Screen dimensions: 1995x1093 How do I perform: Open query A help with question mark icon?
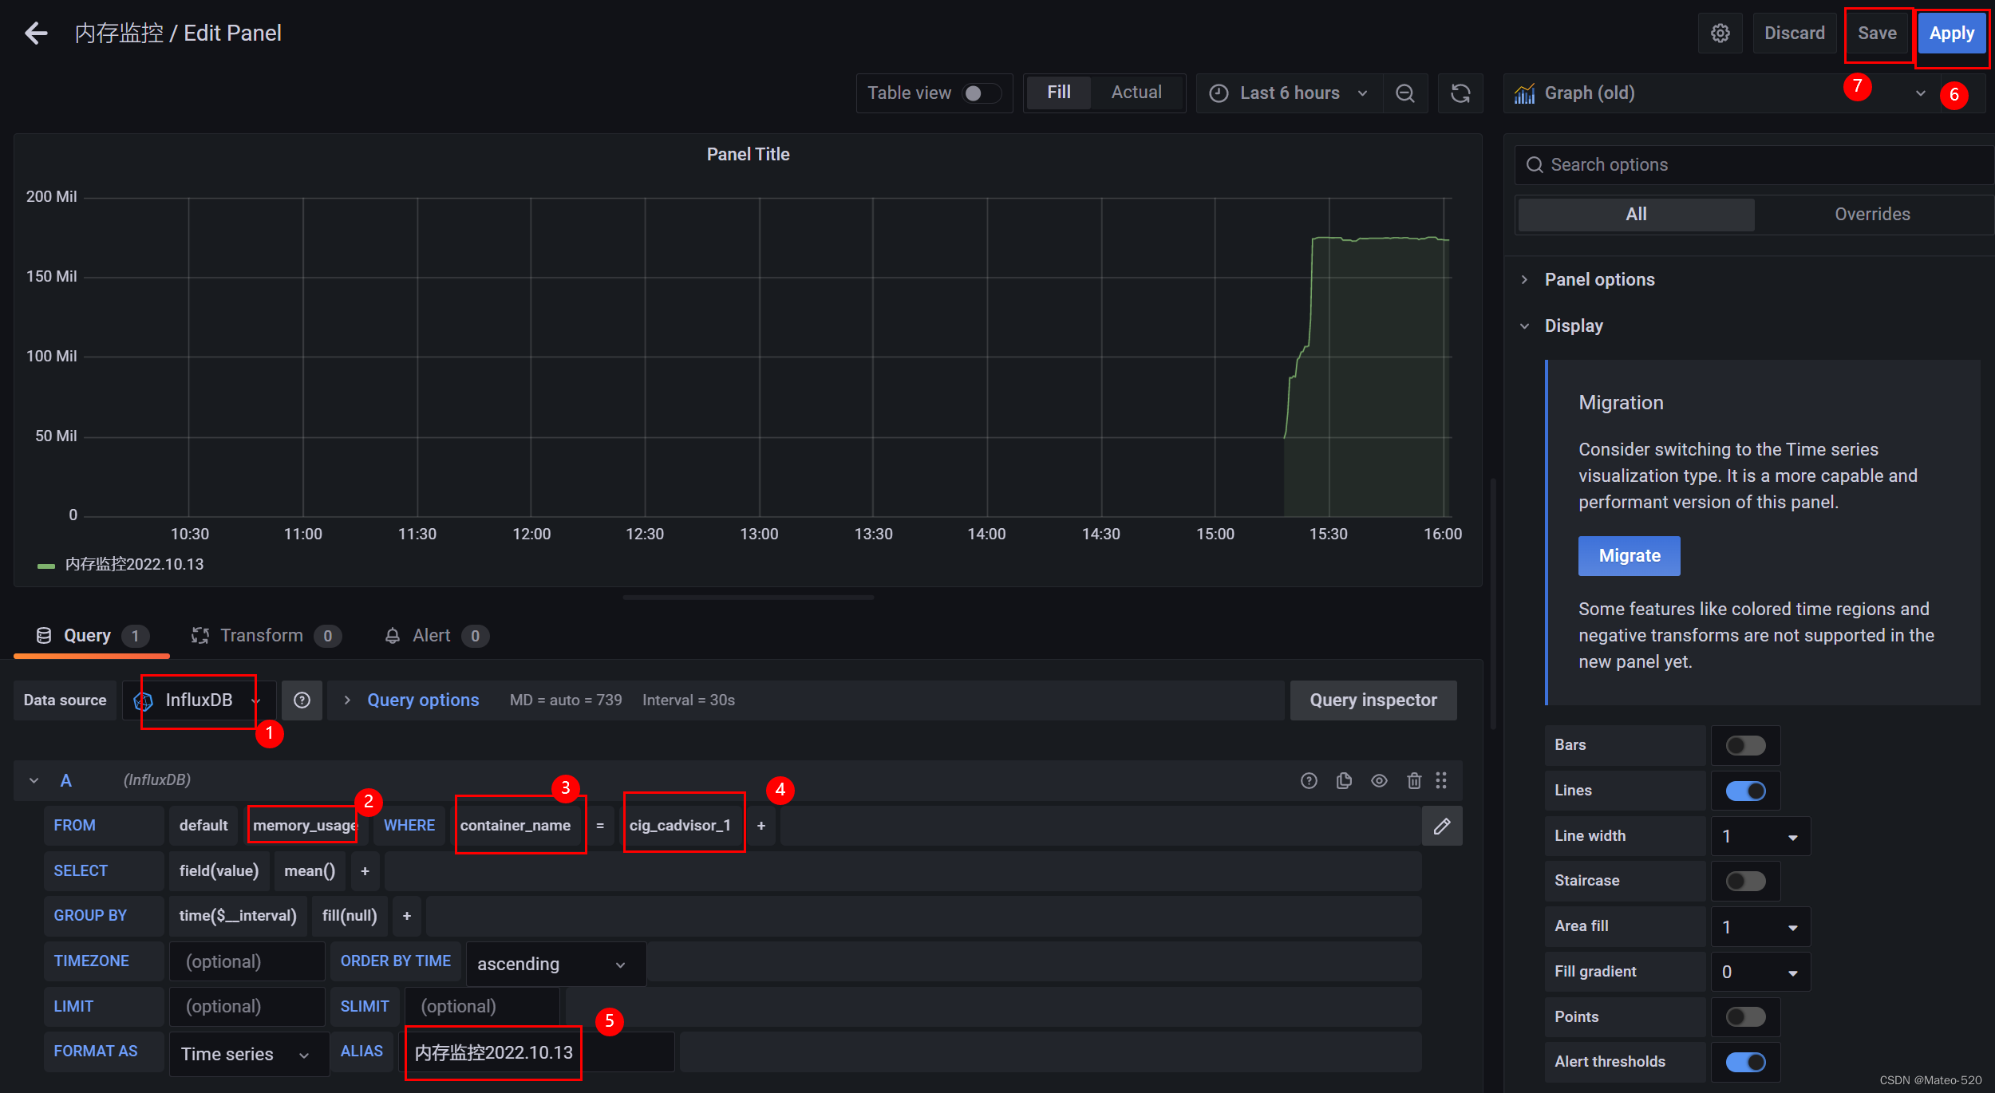(x=1309, y=780)
